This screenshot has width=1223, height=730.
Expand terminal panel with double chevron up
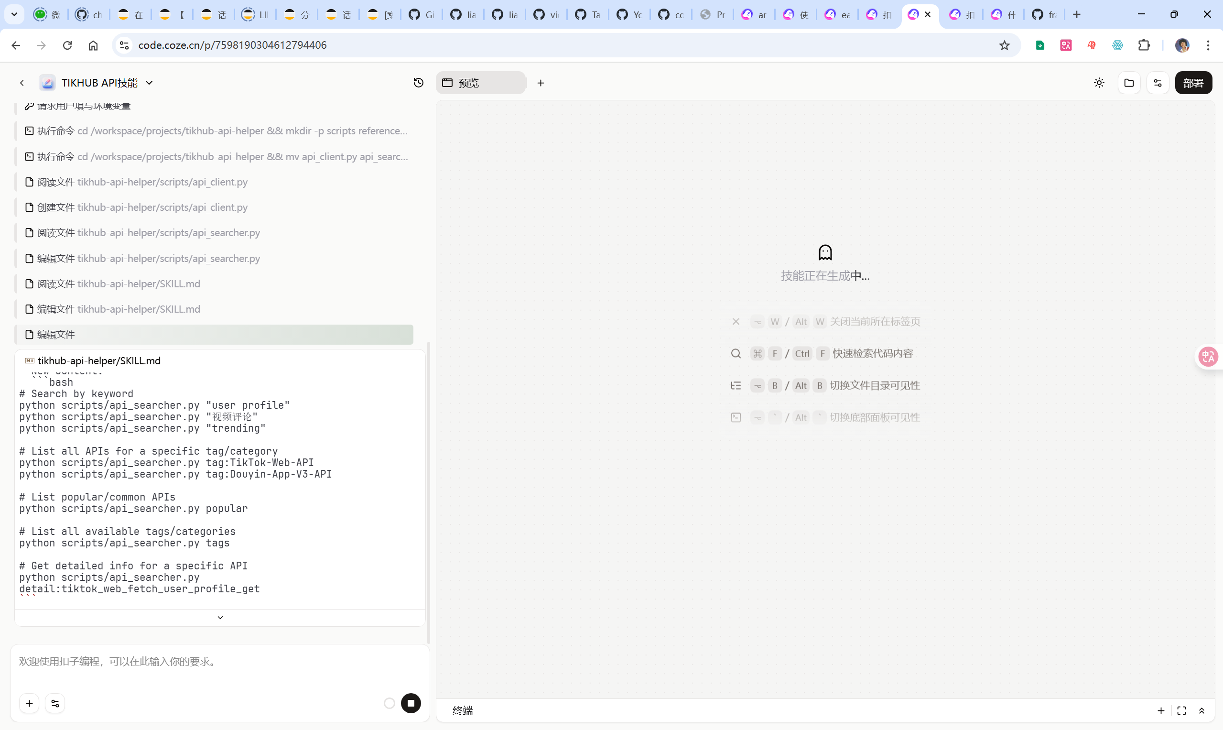tap(1201, 710)
